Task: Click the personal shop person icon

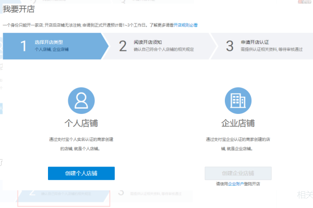Action: coord(81,100)
